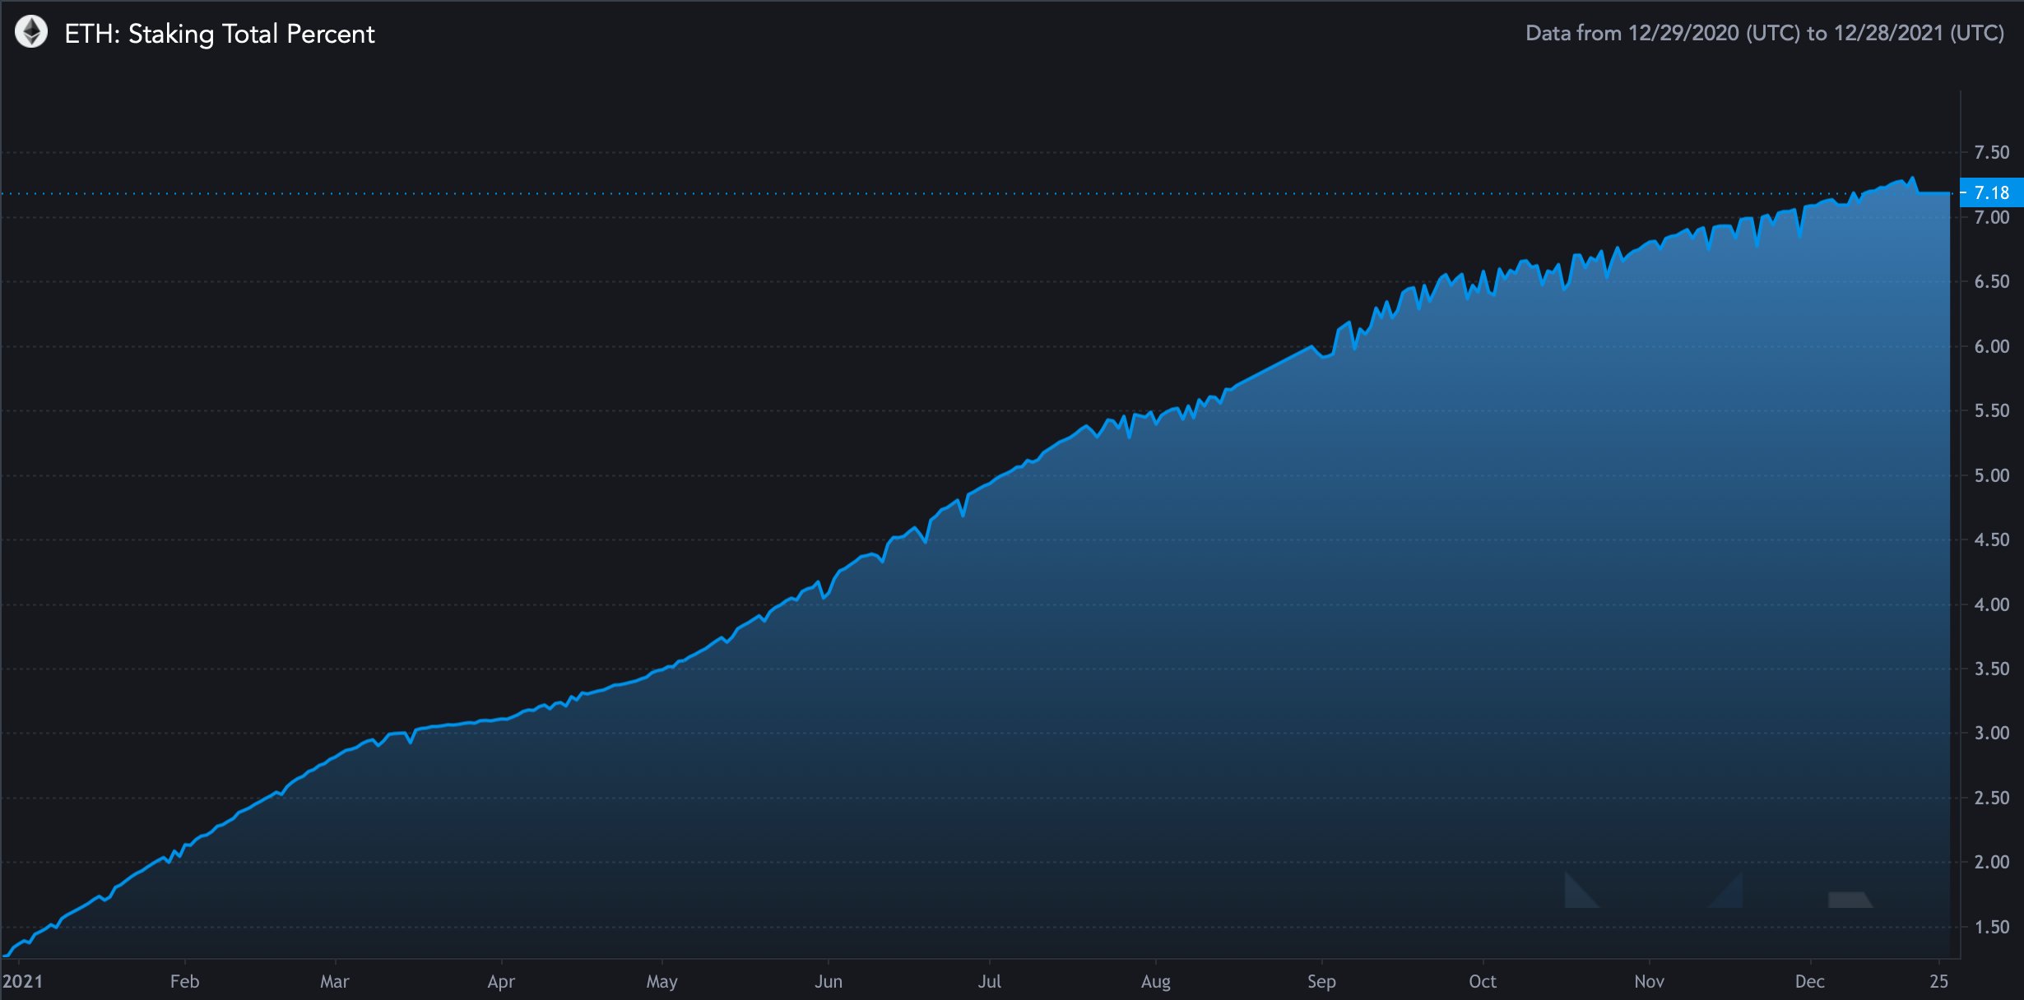The height and width of the screenshot is (1000, 2024).
Task: Click the Oct label on time axis
Action: tap(1482, 981)
